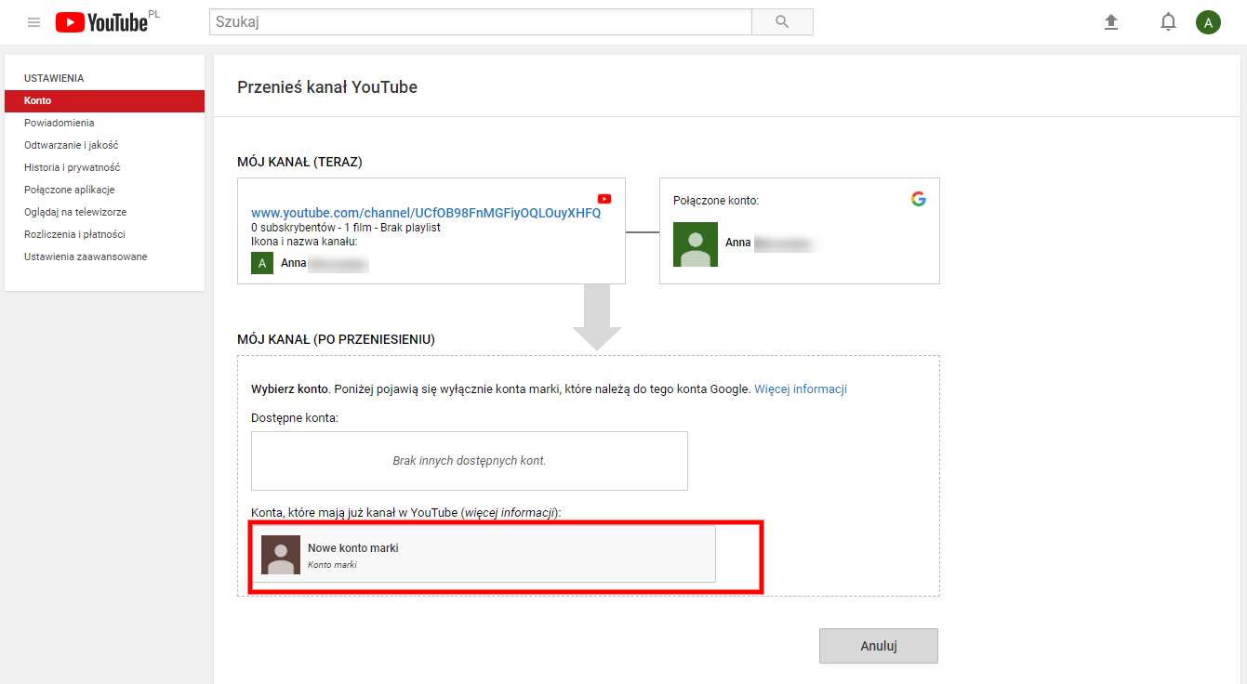Viewport: 1247px width, 684px height.
Task: Open the account avatar menu
Action: [x=1208, y=22]
